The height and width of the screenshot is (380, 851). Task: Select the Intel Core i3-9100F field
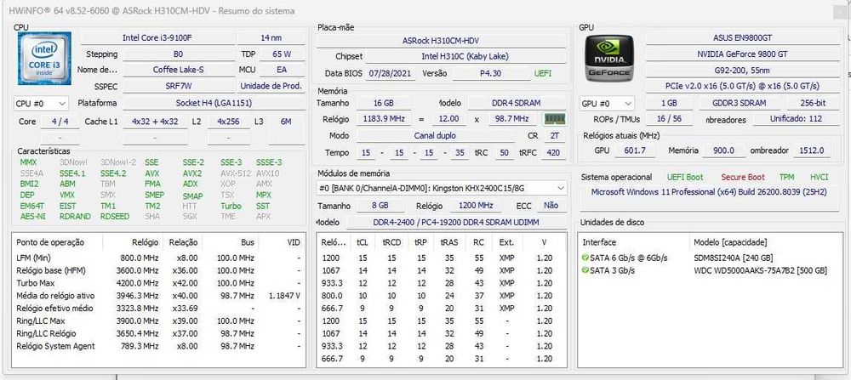point(157,38)
